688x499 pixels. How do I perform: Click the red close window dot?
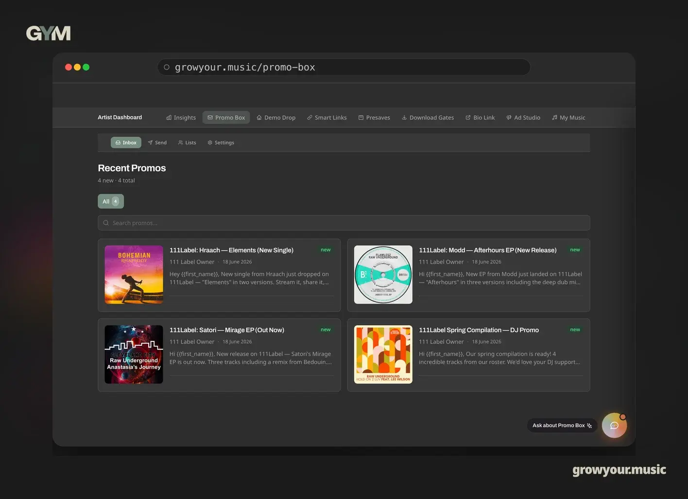pos(69,67)
